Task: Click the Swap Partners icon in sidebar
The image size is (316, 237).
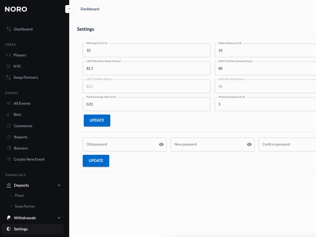Action: [9, 77]
